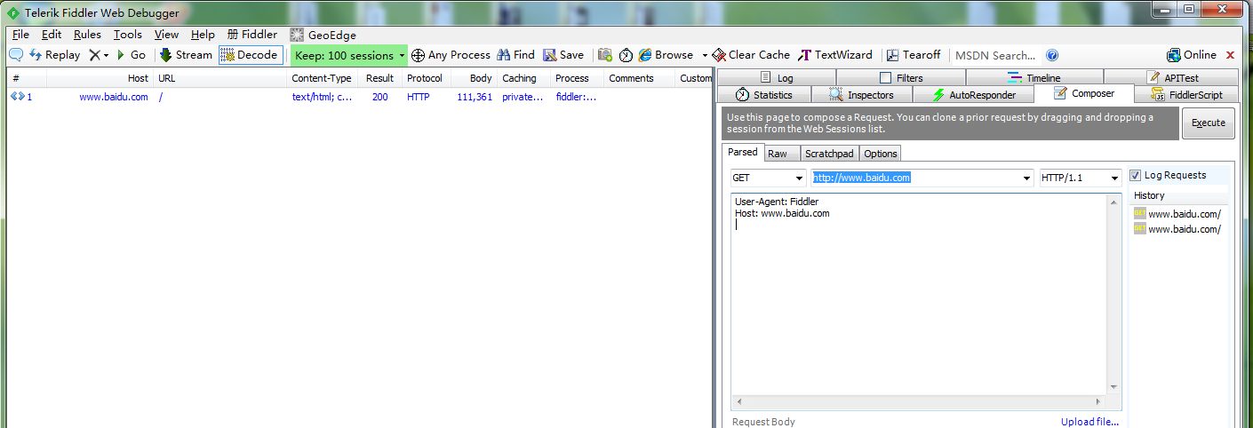
Task: Clear Cache via the toolbar icon
Action: point(751,55)
